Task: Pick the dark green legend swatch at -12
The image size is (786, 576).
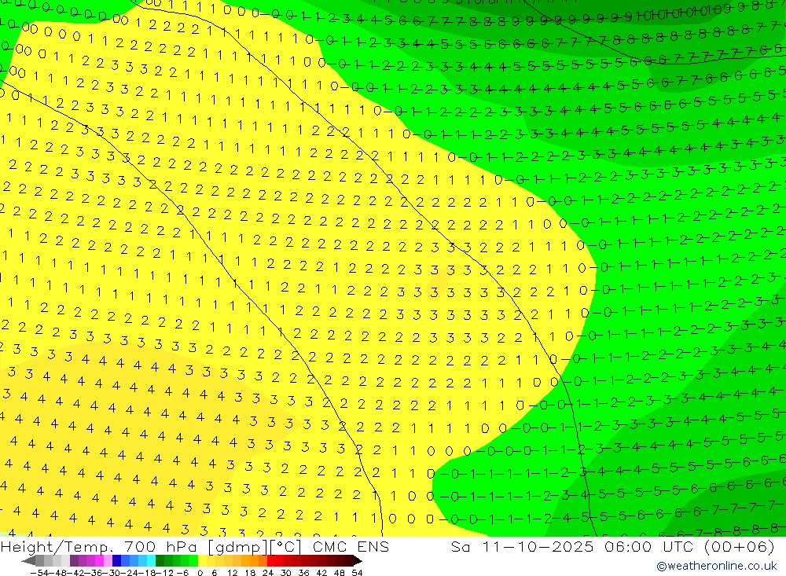Action: pos(160,560)
